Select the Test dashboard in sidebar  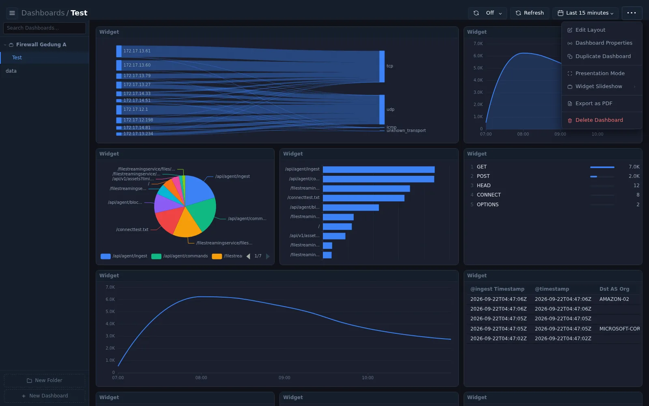45,58
